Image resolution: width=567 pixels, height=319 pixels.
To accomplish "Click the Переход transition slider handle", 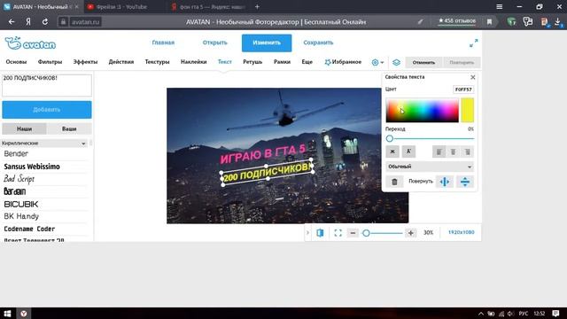I will [390, 138].
